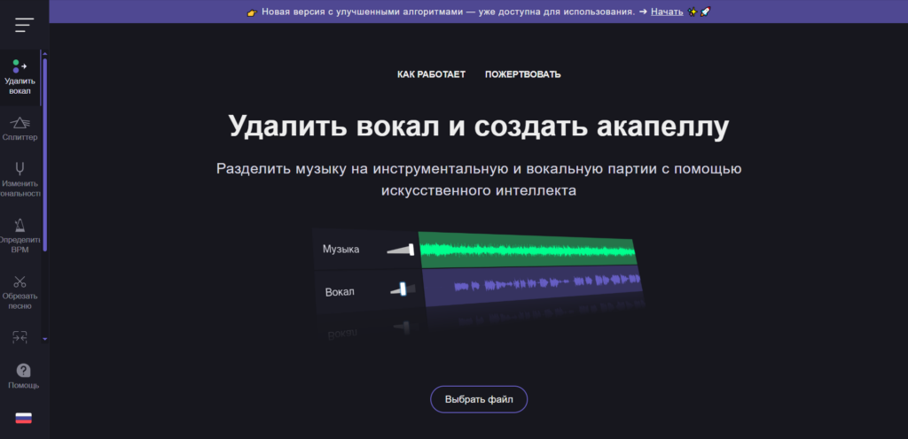Screen dimensions: 908x439
Task: Open the Обрезать песню scissors tool
Action: [20, 292]
